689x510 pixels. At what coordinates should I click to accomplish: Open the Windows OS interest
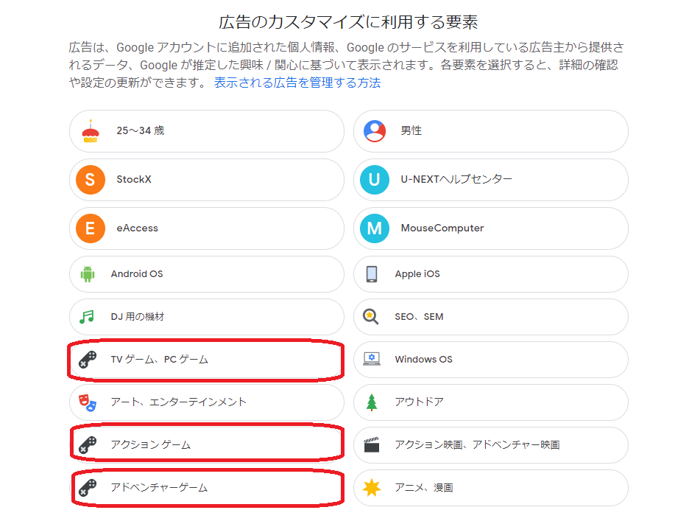[491, 360]
